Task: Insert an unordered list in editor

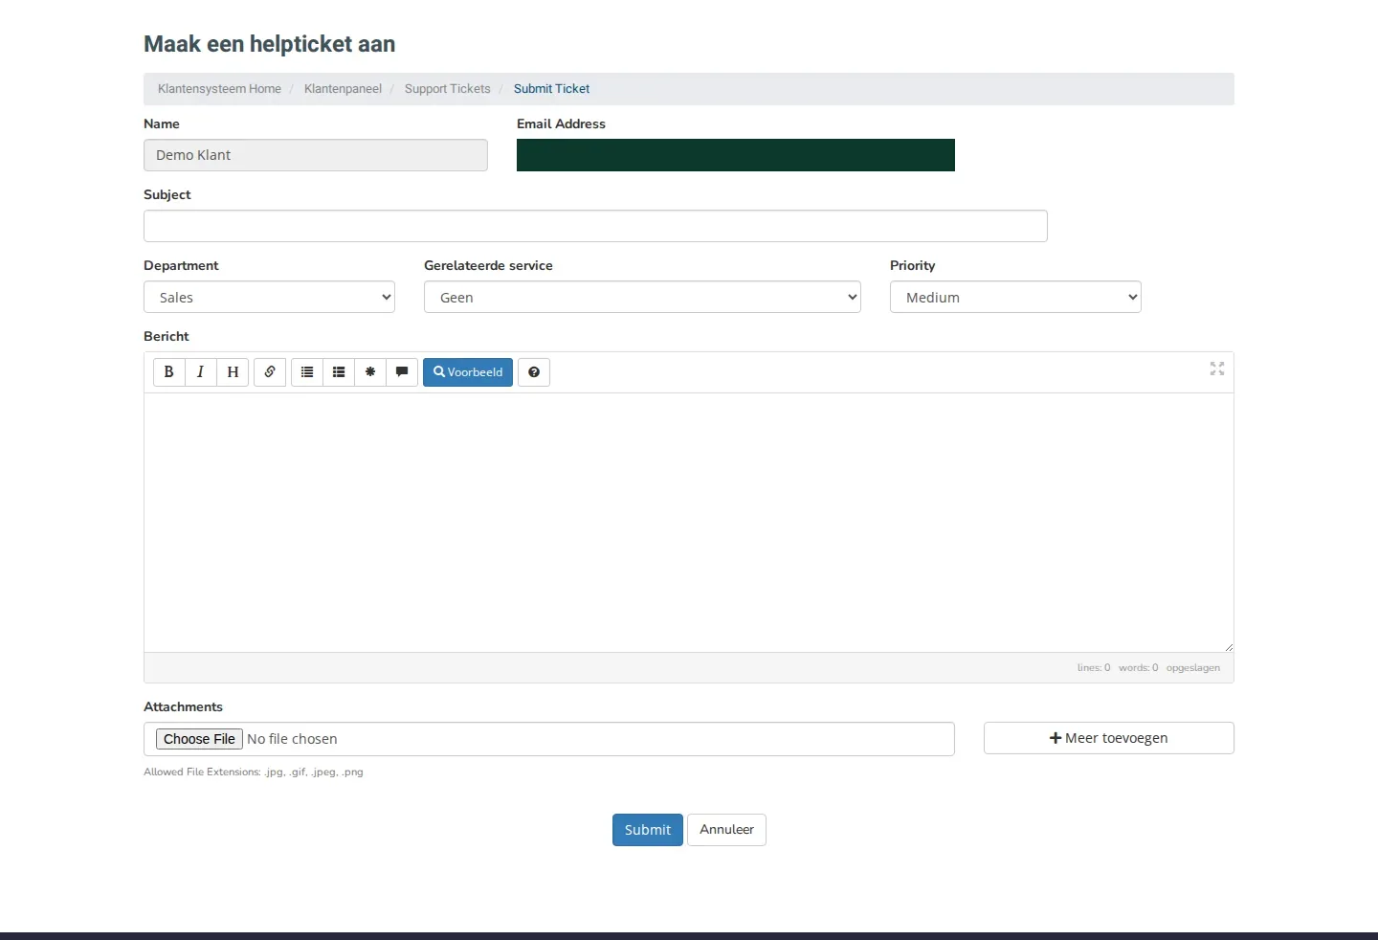Action: [x=307, y=372]
